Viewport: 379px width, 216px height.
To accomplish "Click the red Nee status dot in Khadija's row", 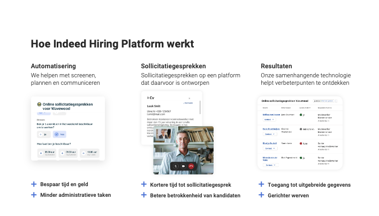I will pos(301,143).
